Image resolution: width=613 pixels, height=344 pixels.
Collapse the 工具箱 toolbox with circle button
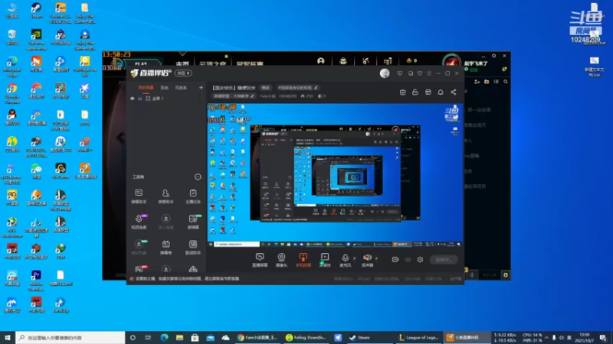pos(198,177)
